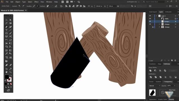Select the Column Graph tool
The width and height of the screenshot is (179, 101).
click(10, 57)
